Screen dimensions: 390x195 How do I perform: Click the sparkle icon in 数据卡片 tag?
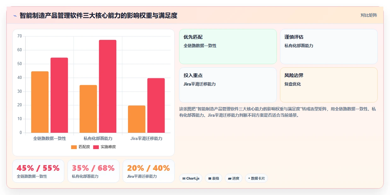tap(249, 178)
